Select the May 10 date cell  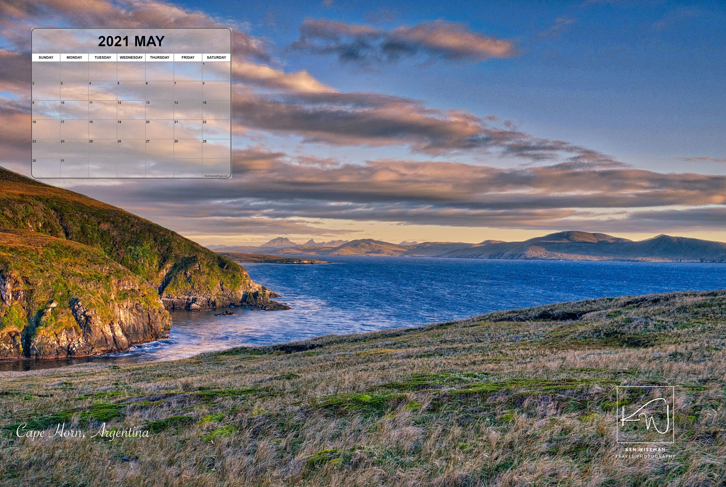click(x=74, y=110)
